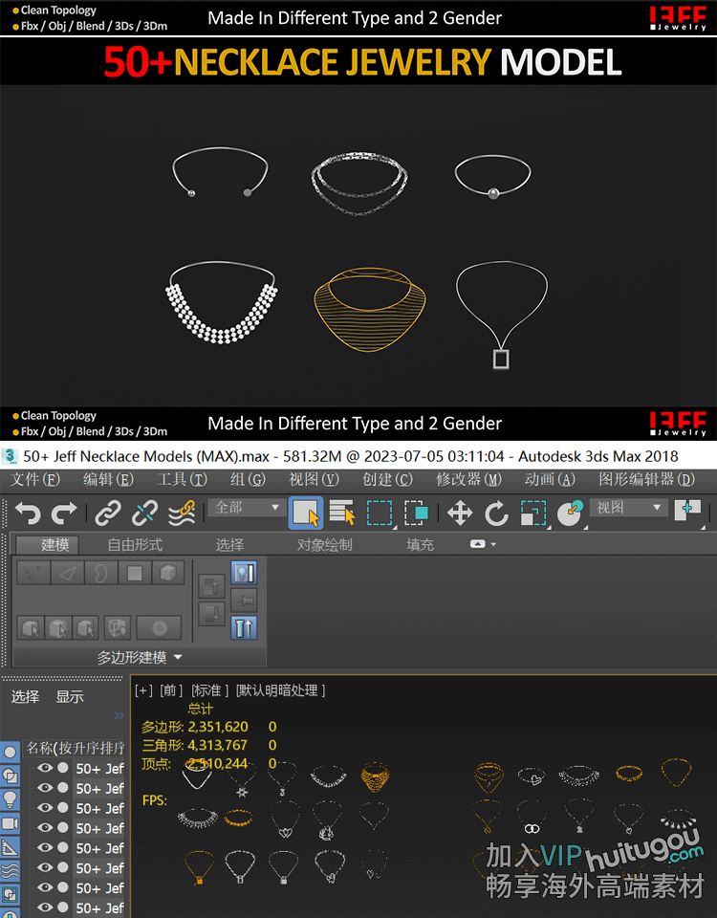
Task: Toggle space warps display filter waves icon
Action: coord(10,871)
